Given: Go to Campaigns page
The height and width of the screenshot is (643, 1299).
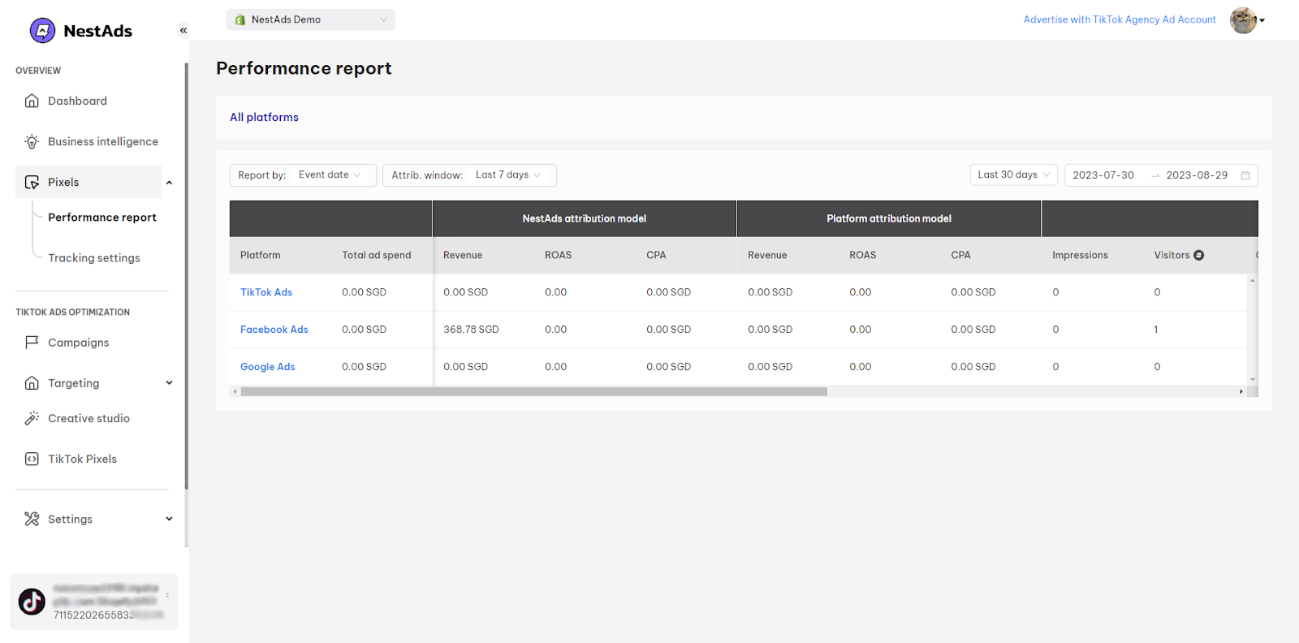Looking at the screenshot, I should click(78, 343).
